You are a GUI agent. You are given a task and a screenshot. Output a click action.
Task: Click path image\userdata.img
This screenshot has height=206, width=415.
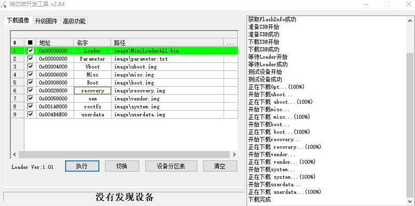click(140, 114)
